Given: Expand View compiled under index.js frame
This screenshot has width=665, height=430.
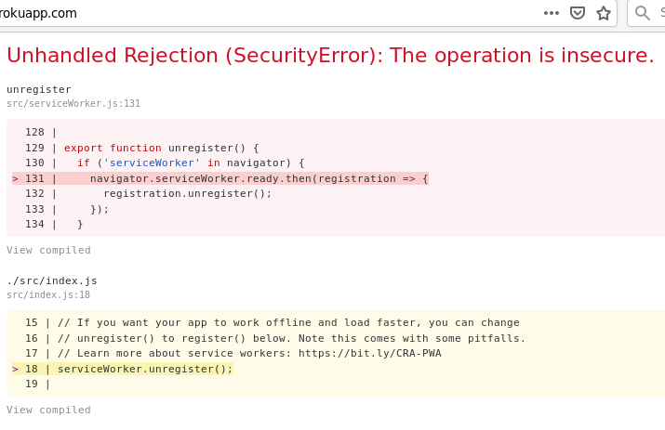Looking at the screenshot, I should click(x=48, y=410).
